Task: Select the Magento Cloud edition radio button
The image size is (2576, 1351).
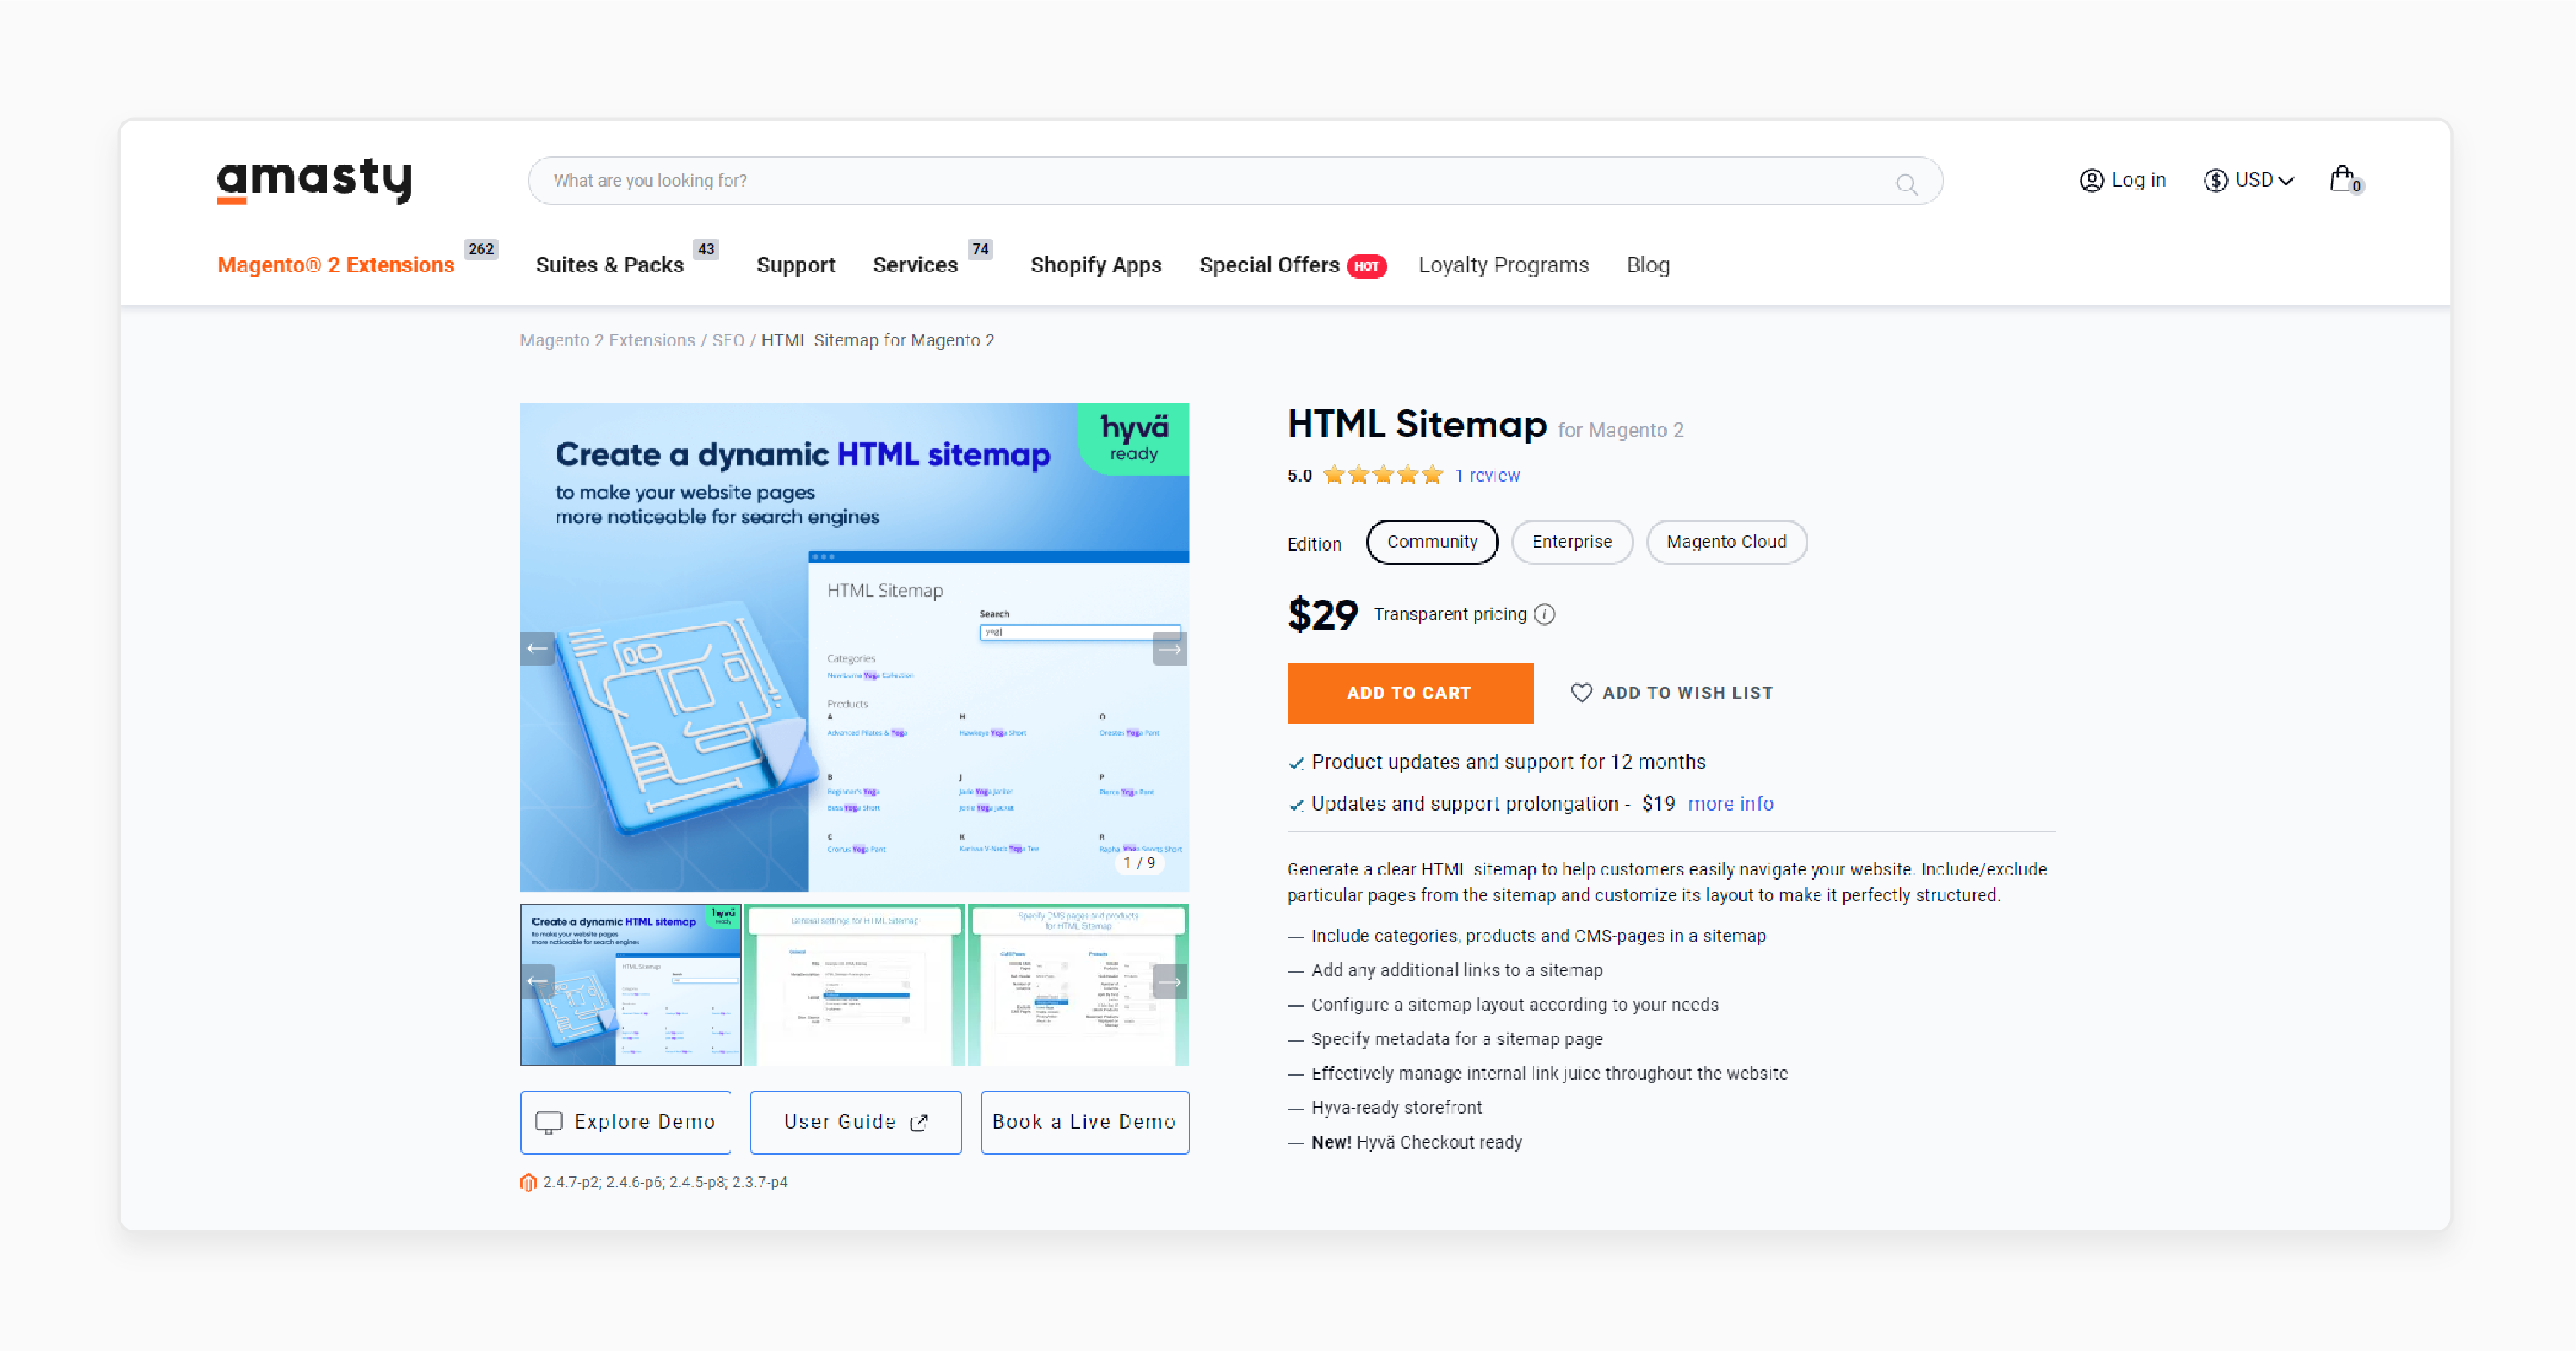Action: click(1726, 542)
